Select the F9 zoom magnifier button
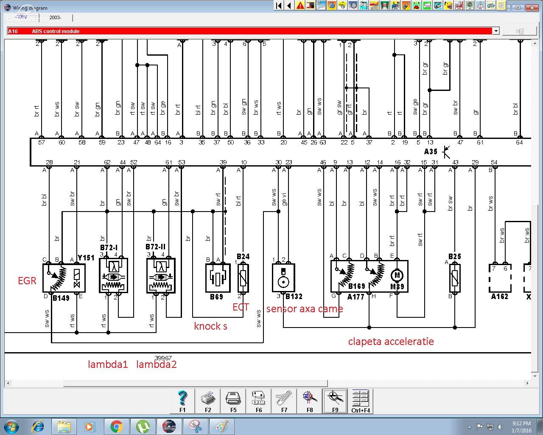543x435 pixels. [x=335, y=401]
